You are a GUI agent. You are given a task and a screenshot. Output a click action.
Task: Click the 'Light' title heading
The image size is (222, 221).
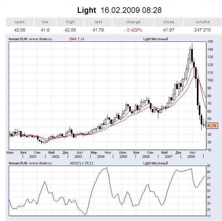87,10
